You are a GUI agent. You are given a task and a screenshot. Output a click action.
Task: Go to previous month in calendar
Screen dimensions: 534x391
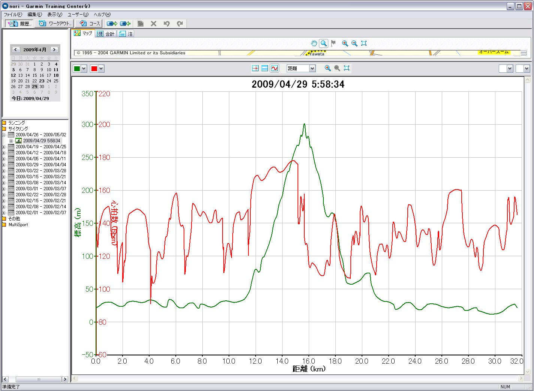click(x=15, y=50)
